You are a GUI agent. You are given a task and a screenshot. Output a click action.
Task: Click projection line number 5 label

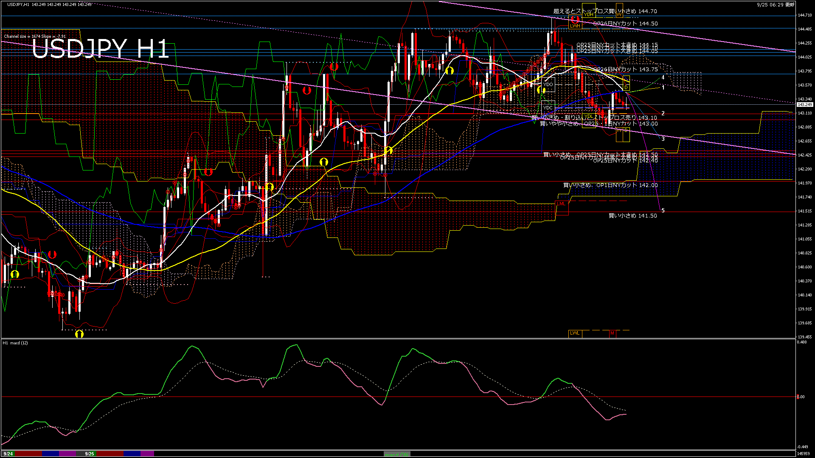click(663, 210)
